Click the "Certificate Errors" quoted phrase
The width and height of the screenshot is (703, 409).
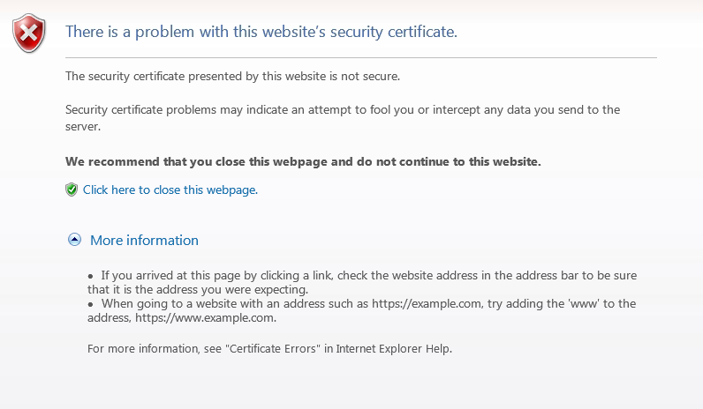tap(275, 348)
